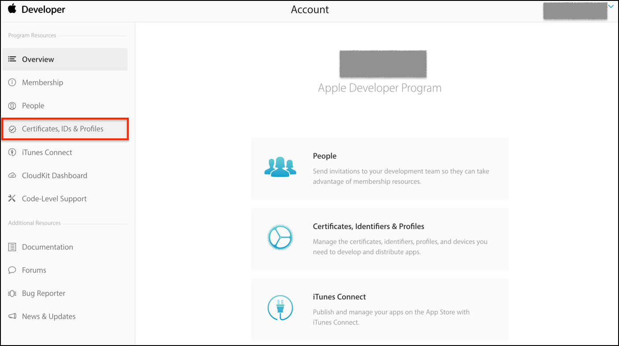Select Overview from the Program Resources menu

click(x=38, y=59)
